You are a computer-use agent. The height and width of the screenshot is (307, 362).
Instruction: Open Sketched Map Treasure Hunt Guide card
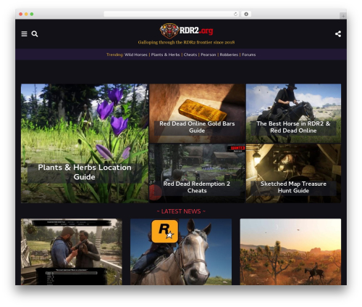293,173
